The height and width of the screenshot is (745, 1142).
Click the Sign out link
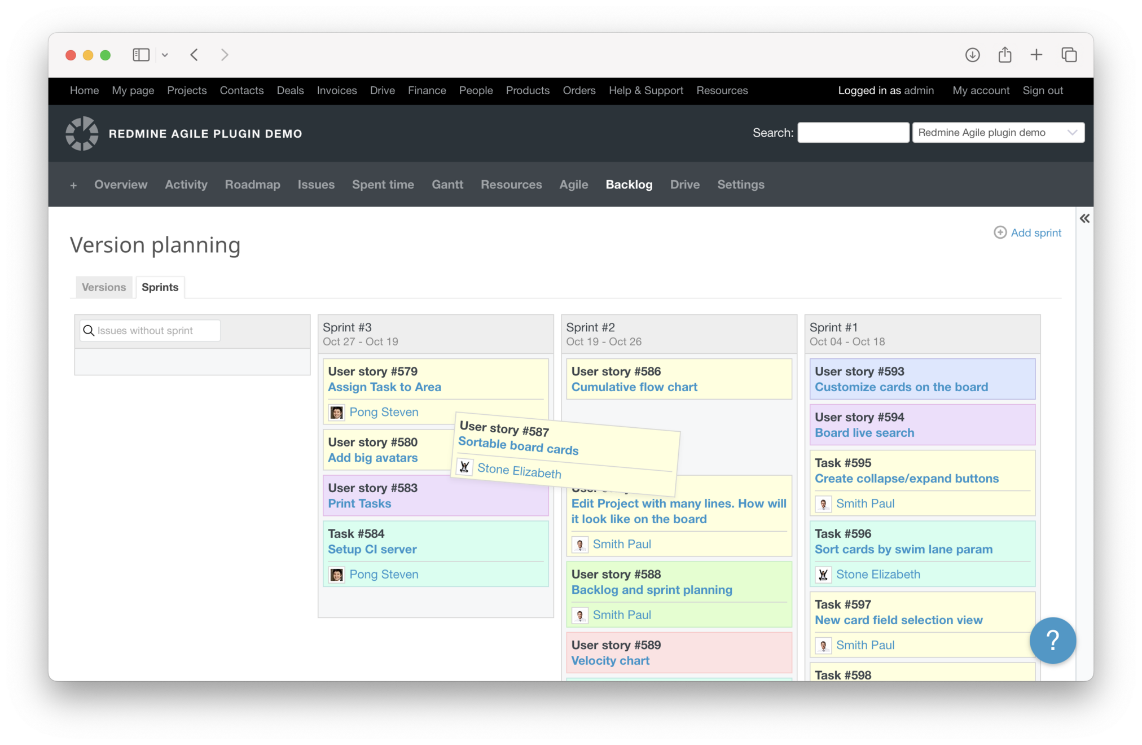point(1042,90)
